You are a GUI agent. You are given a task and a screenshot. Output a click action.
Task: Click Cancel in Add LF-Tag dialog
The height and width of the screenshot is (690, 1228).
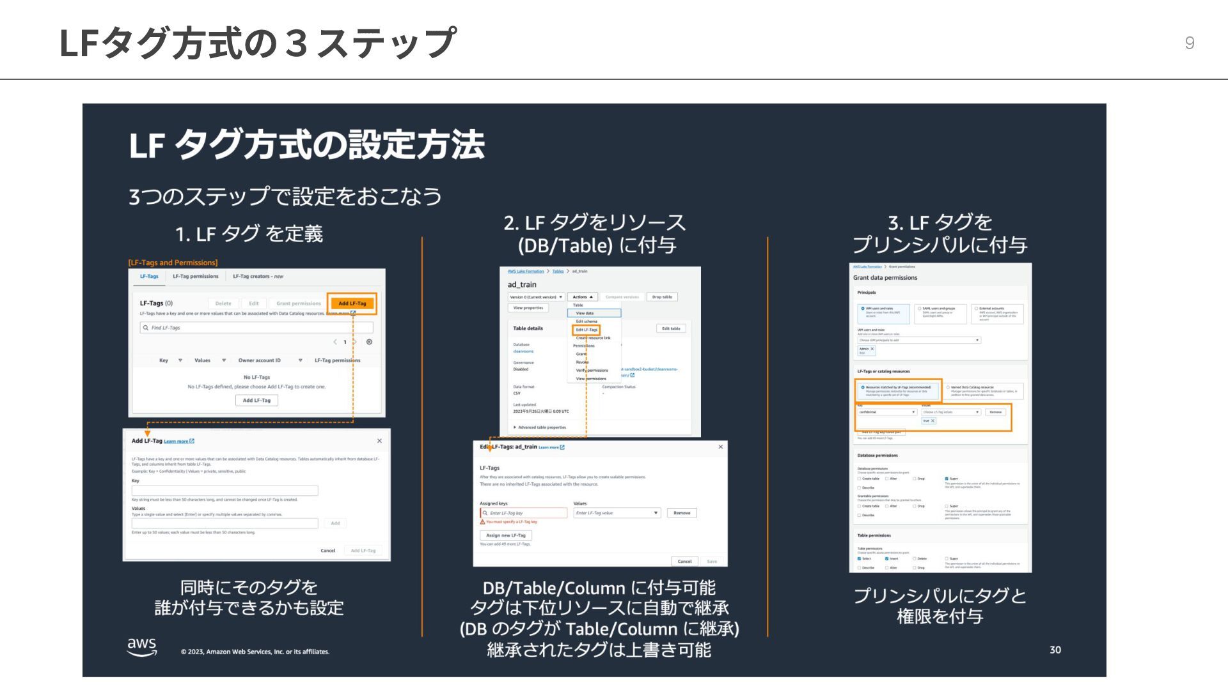[327, 551]
